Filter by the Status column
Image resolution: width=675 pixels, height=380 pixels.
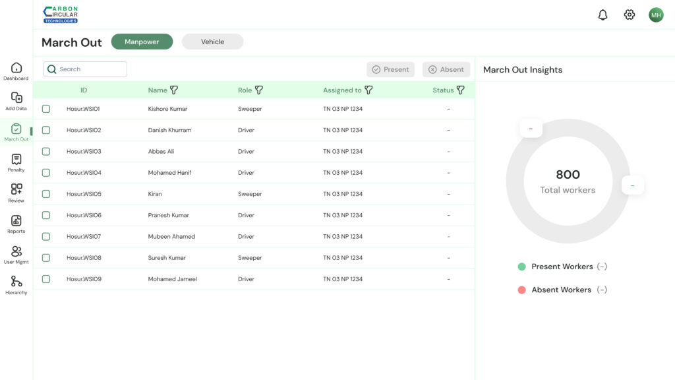point(461,90)
